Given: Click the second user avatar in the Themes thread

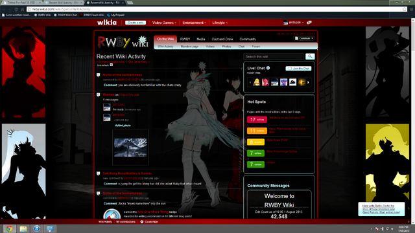Looking at the screenshot, I should pos(107,117).
